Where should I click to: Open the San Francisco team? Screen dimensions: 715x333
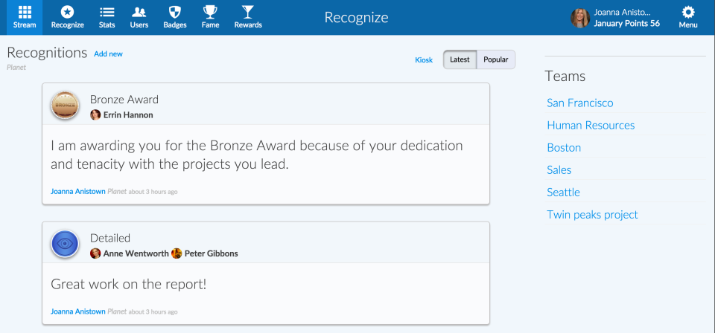(x=580, y=103)
